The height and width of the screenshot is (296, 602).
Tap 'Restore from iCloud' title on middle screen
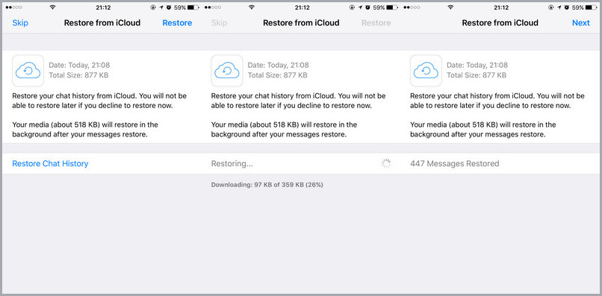click(301, 22)
